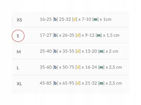Click the green [m] marker in L row

(x=101, y=67)
